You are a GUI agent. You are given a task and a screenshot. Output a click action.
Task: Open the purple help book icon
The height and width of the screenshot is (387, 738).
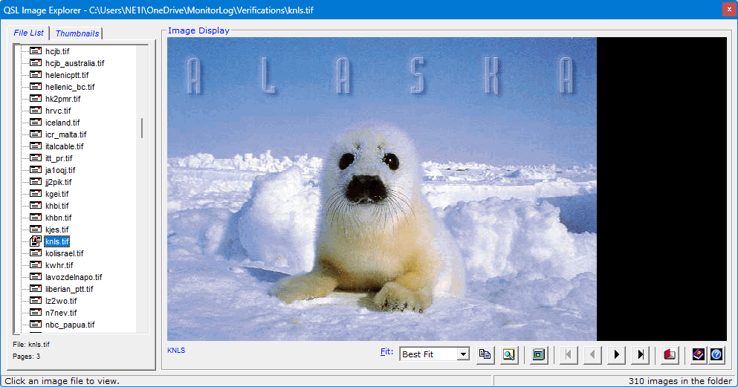click(x=698, y=354)
